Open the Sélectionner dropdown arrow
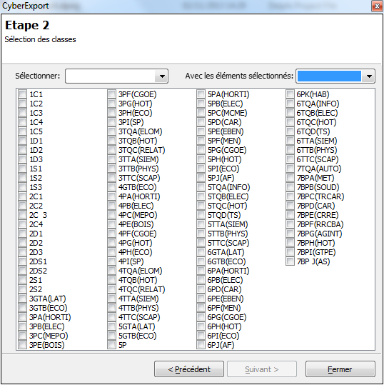This screenshot has width=384, height=385. coord(162,76)
